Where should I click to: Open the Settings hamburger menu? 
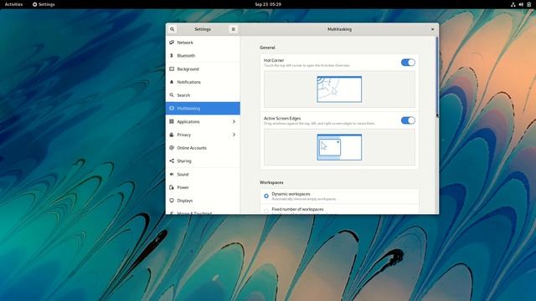(x=233, y=29)
